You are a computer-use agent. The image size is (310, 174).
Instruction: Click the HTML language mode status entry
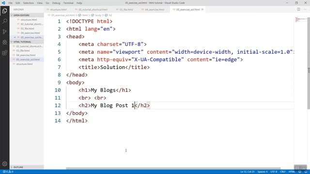(292, 172)
